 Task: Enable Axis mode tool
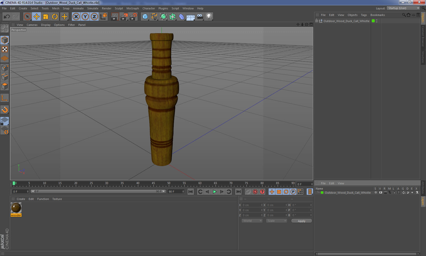pyautogui.click(x=5, y=98)
